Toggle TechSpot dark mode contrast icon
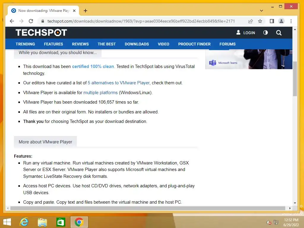304x228 pixels. 265,33
